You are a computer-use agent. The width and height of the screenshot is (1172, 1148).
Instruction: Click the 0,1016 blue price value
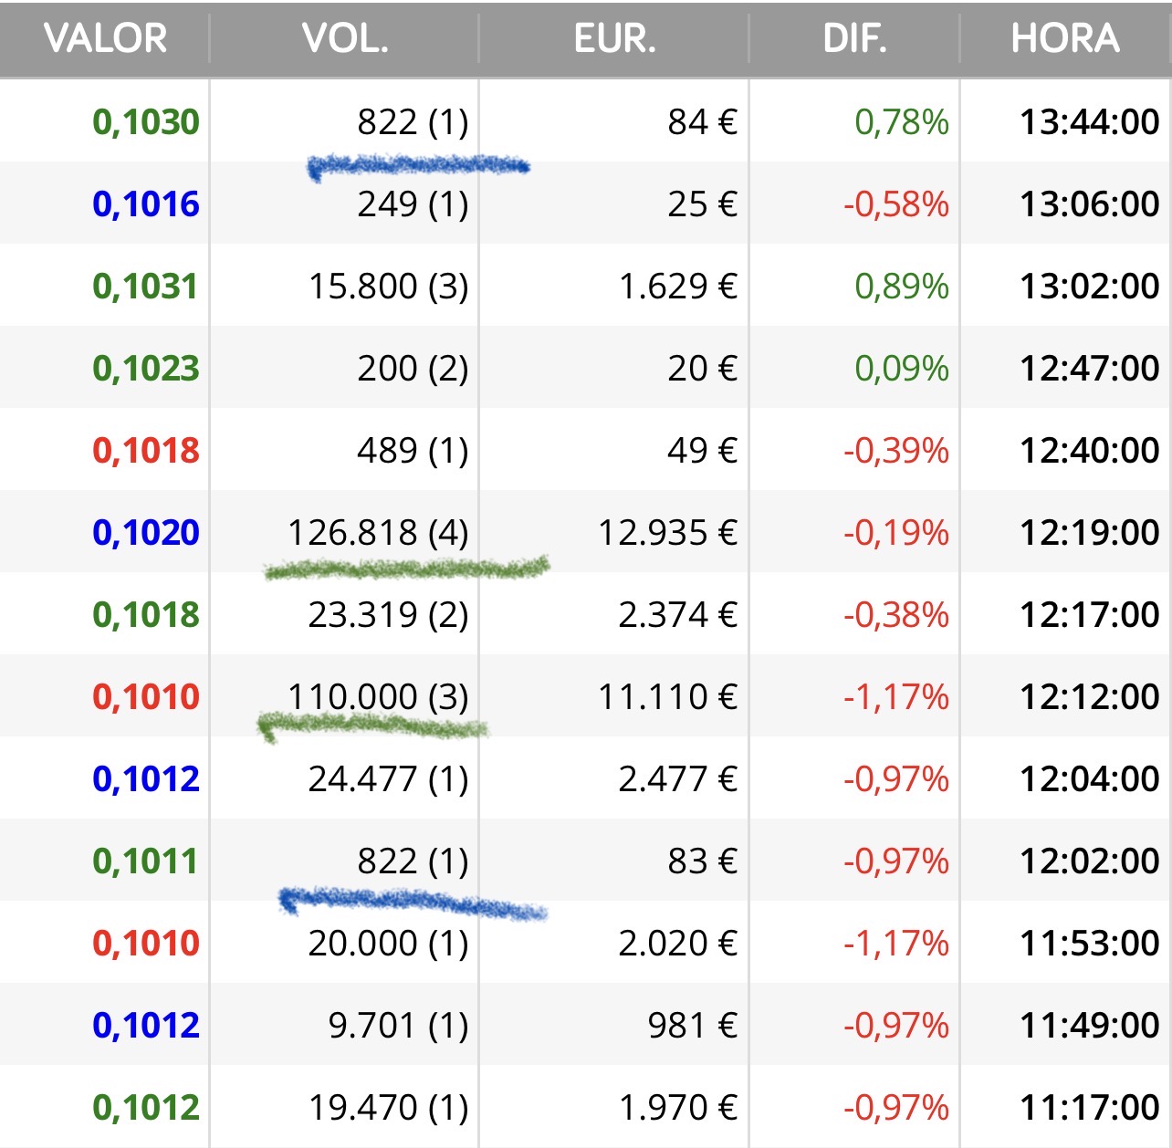(146, 204)
